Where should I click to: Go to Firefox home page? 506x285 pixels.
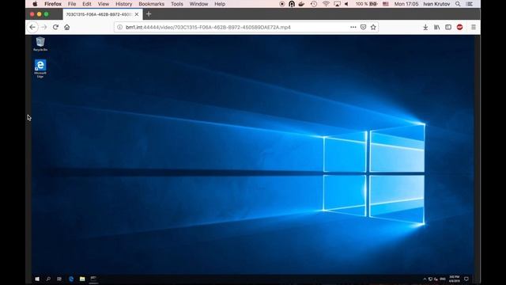pyautogui.click(x=66, y=27)
